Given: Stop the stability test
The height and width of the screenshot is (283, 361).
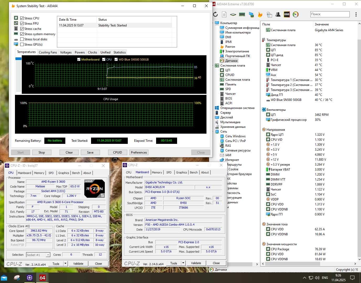Looking at the screenshot, I should pyautogui.click(x=42, y=153).
